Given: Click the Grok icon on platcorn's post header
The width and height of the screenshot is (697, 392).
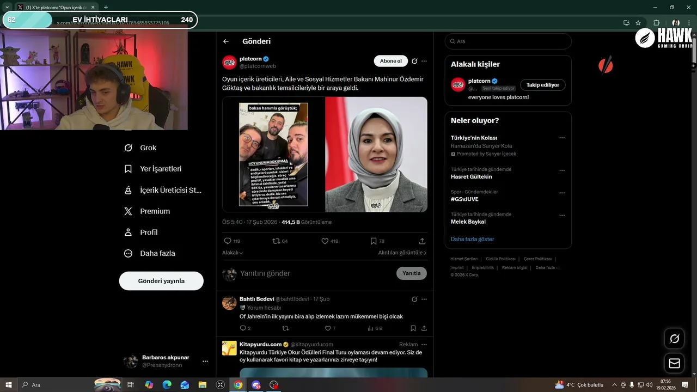Looking at the screenshot, I should [x=414, y=61].
